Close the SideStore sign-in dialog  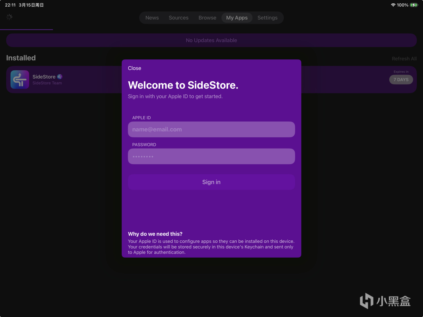click(135, 68)
